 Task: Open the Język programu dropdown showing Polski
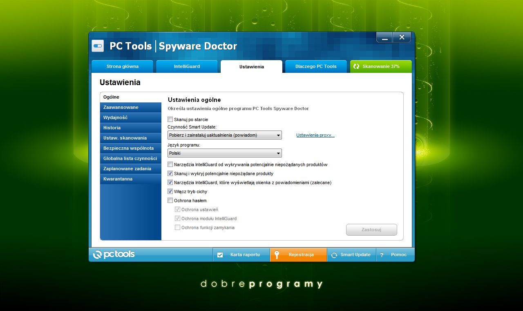(x=225, y=153)
